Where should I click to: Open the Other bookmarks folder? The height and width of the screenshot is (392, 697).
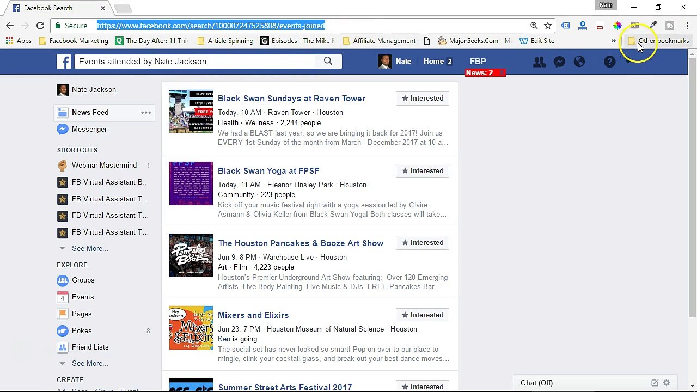pyautogui.click(x=658, y=41)
